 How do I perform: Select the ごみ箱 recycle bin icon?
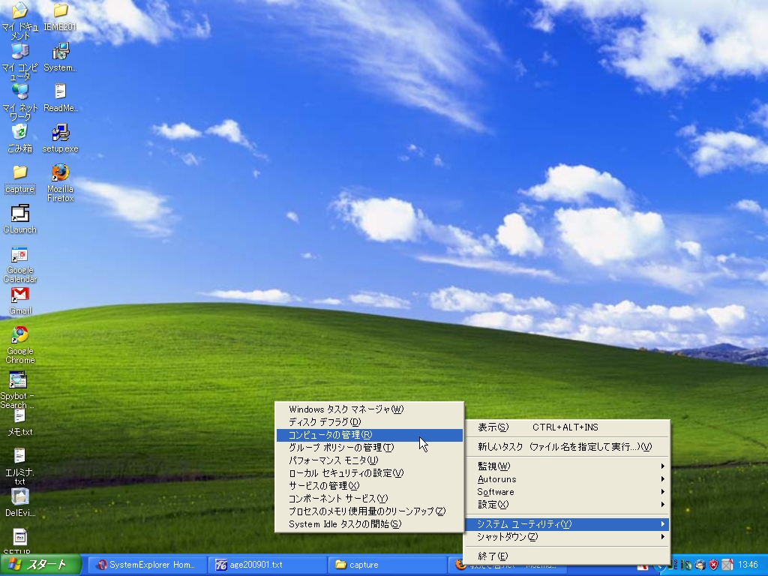click(x=19, y=139)
